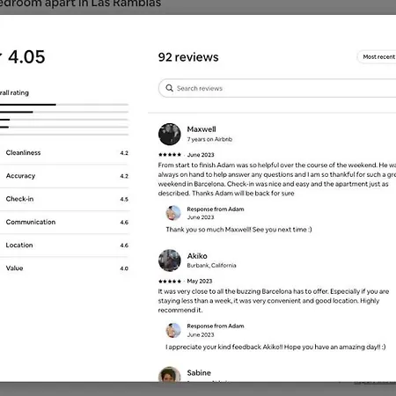Click the top overall rating bar
The height and width of the screenshot is (396, 396).
click(x=64, y=105)
